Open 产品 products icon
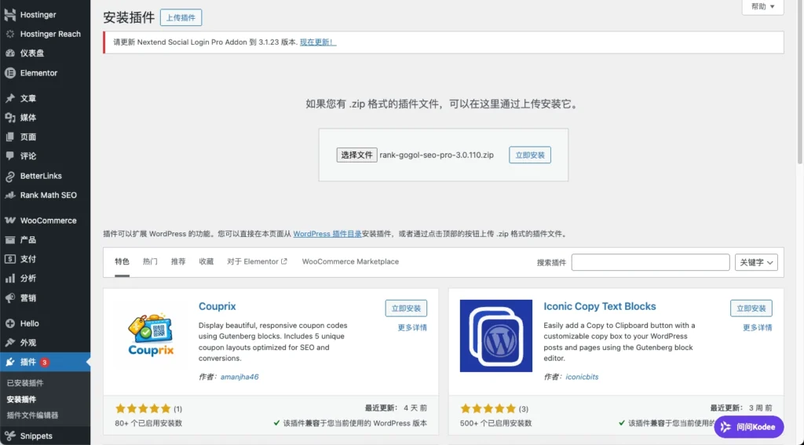The height and width of the screenshot is (445, 804). (9, 239)
